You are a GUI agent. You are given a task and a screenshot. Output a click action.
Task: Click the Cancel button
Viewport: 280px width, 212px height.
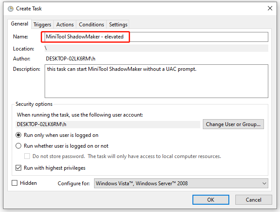click(x=254, y=200)
